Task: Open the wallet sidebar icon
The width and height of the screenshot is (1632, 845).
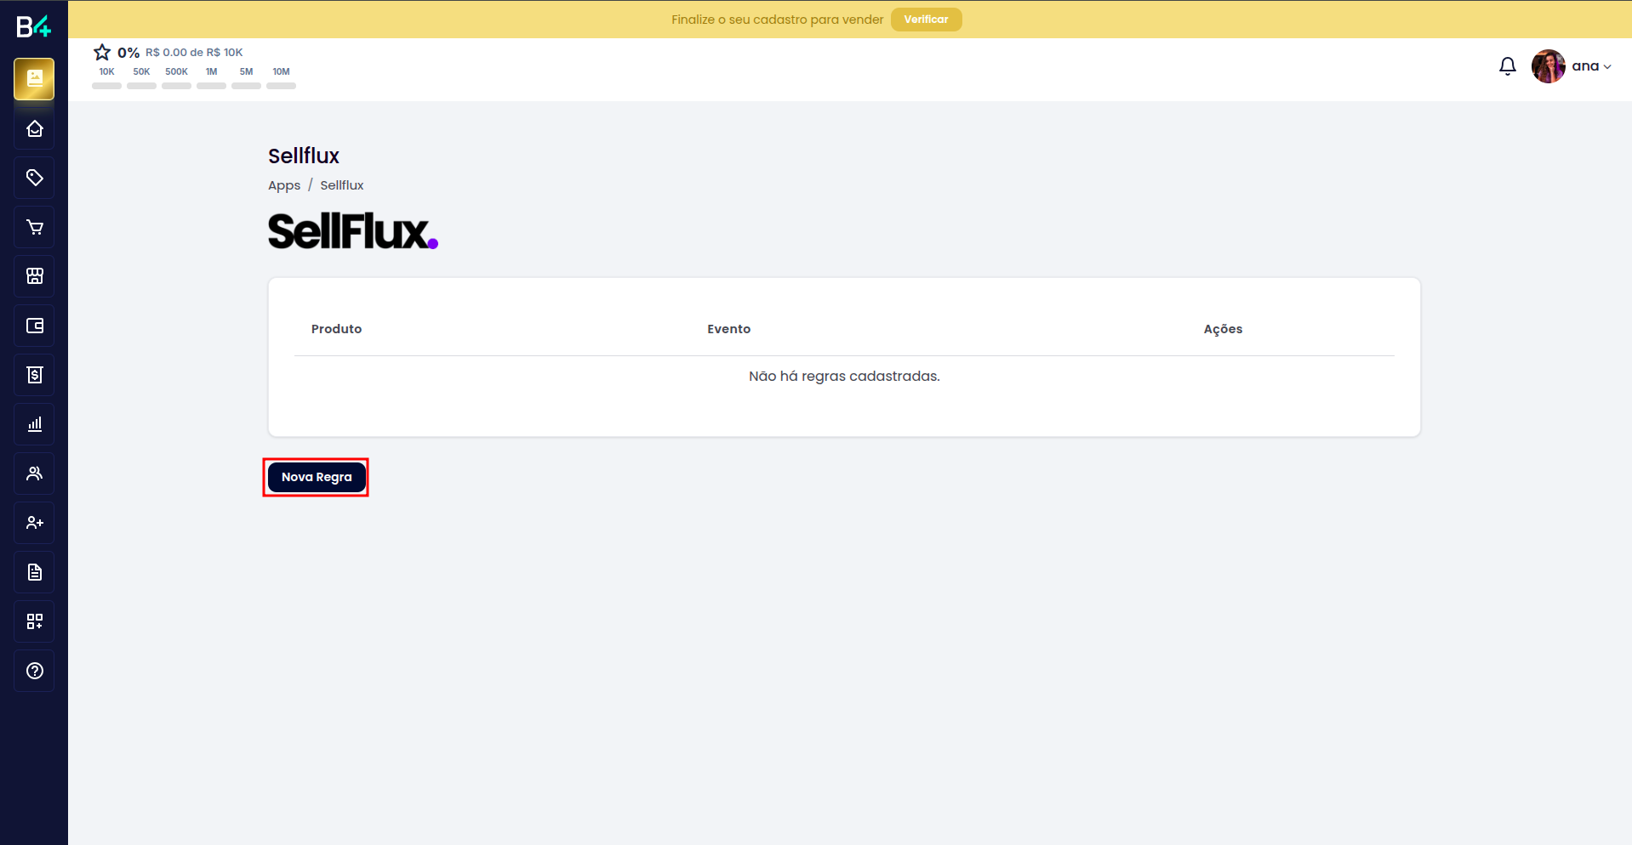Action: 34,326
